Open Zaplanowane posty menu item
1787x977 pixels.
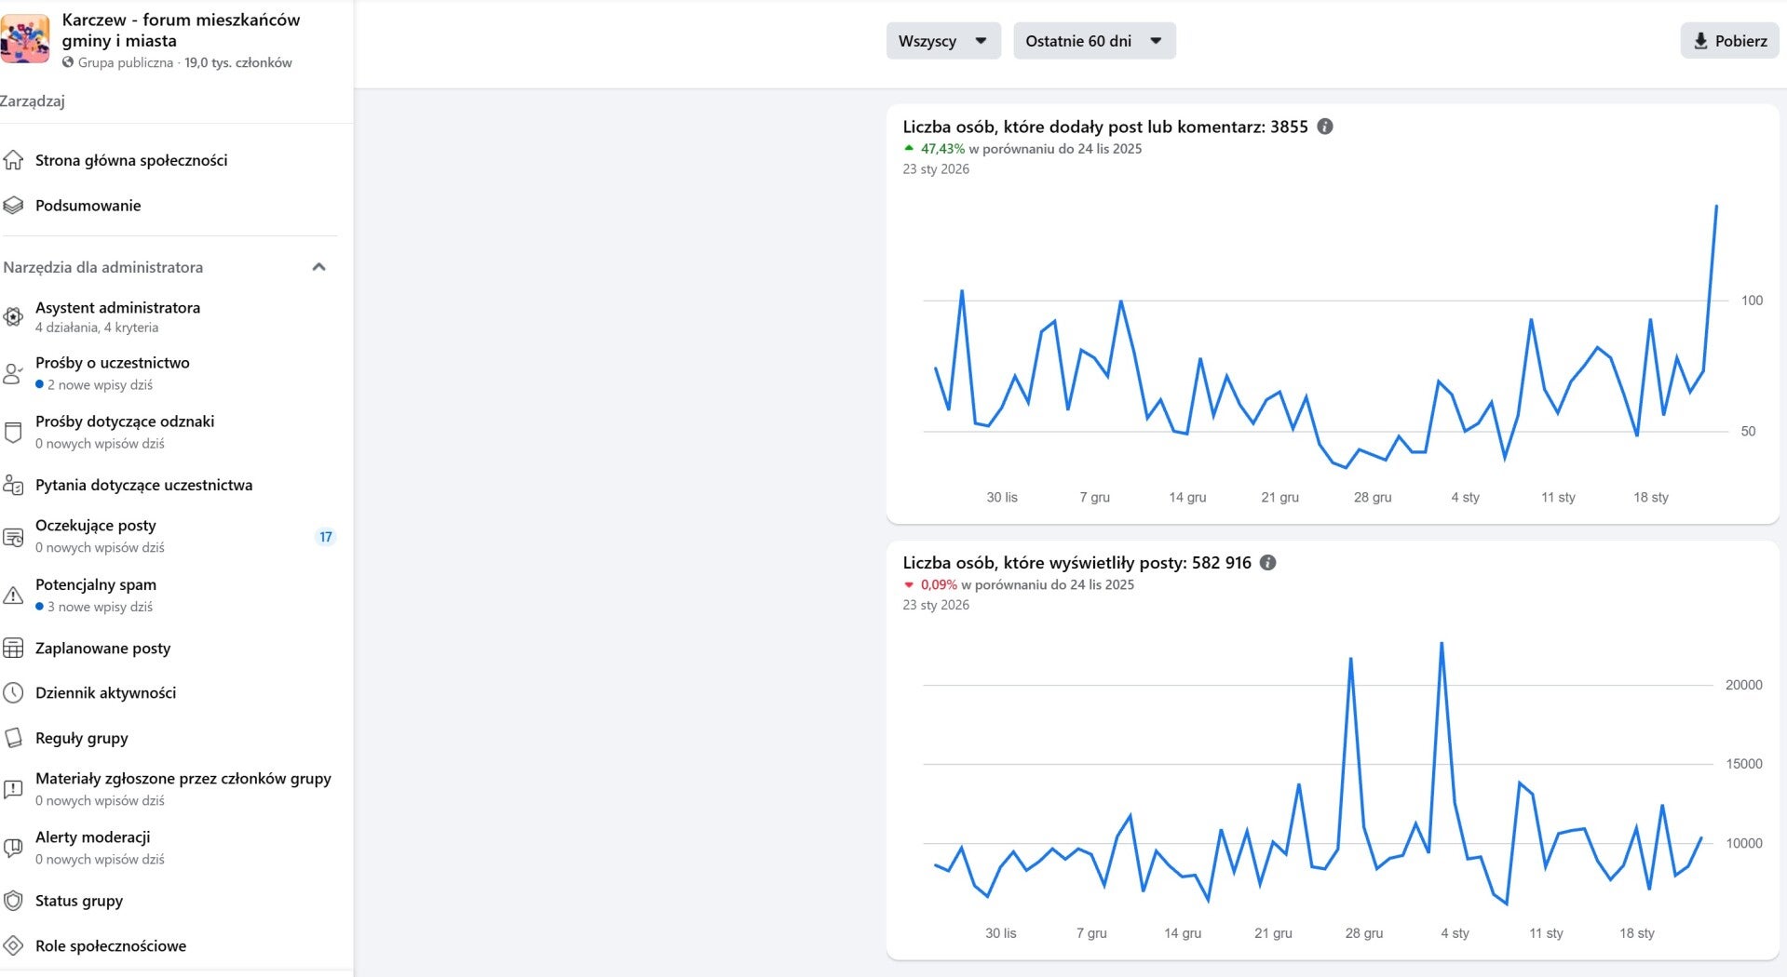click(102, 649)
